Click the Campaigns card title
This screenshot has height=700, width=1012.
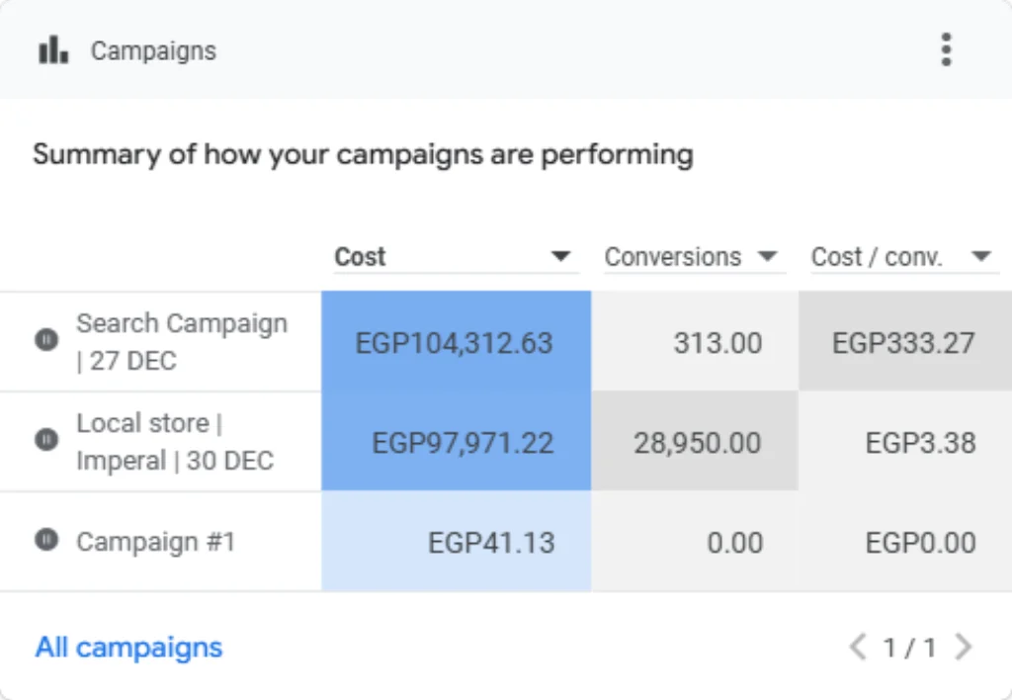[153, 51]
